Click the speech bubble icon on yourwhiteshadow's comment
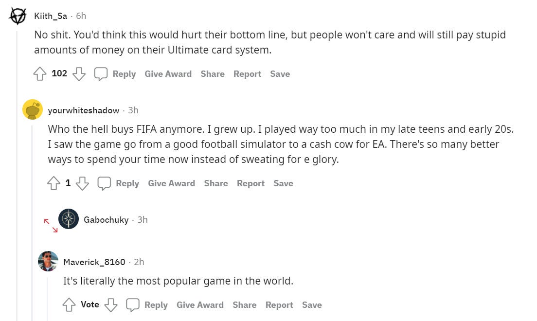Image resolution: width=537 pixels, height=321 pixels. [x=104, y=183]
